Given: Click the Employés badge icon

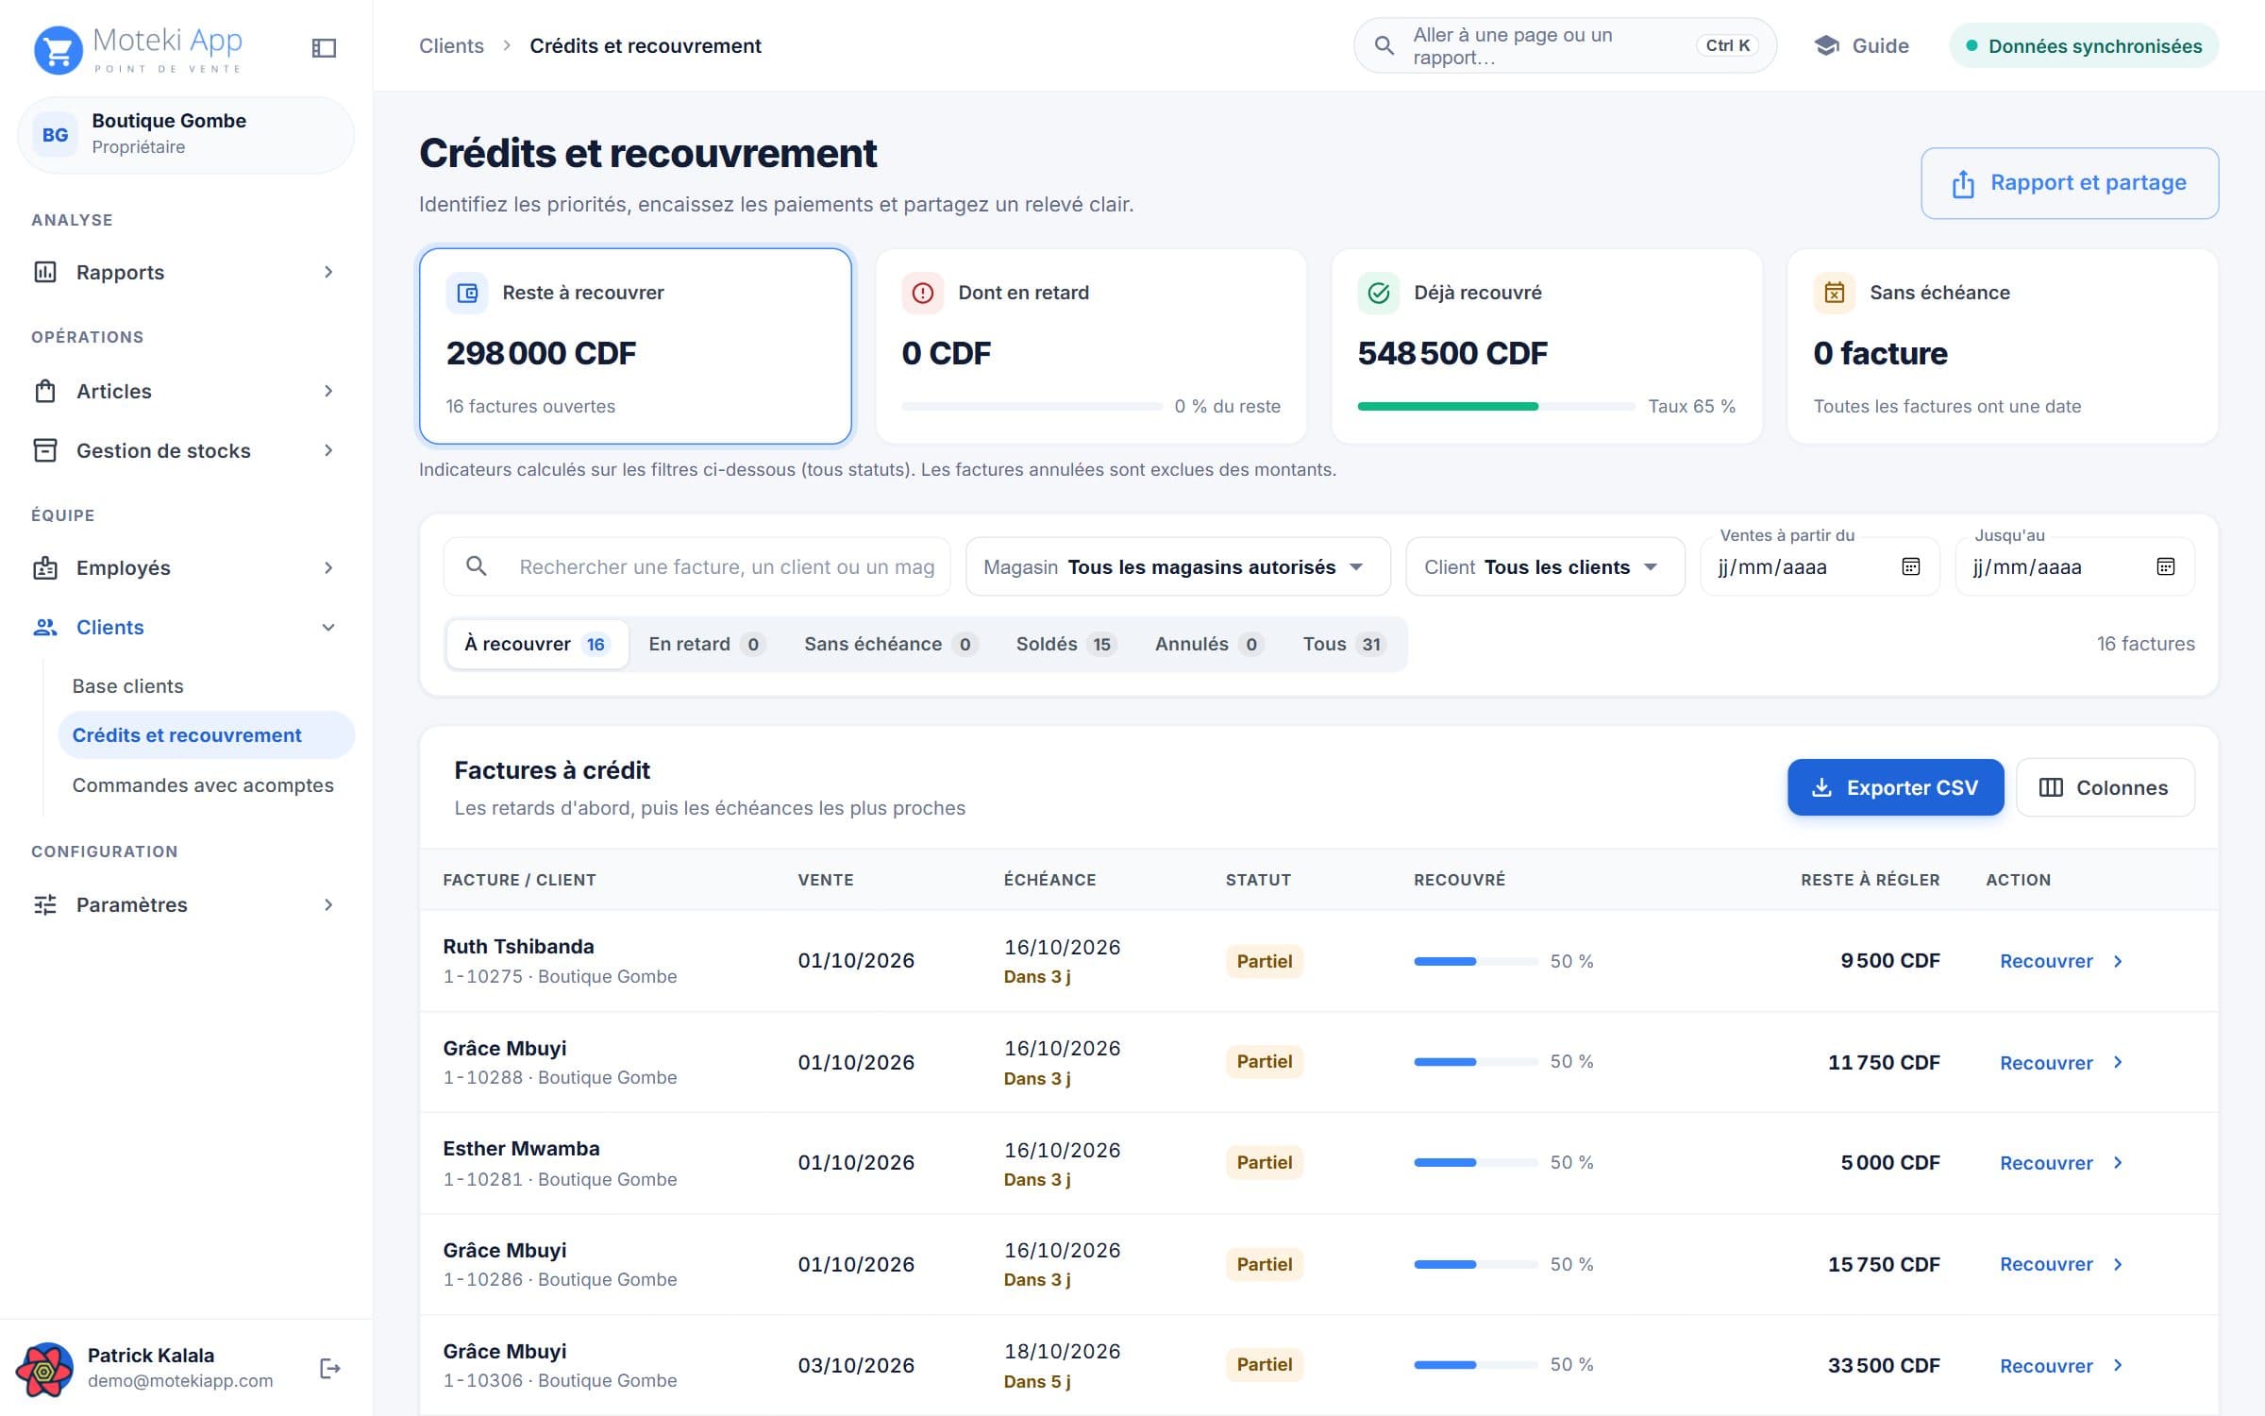Looking at the screenshot, I should 45,567.
